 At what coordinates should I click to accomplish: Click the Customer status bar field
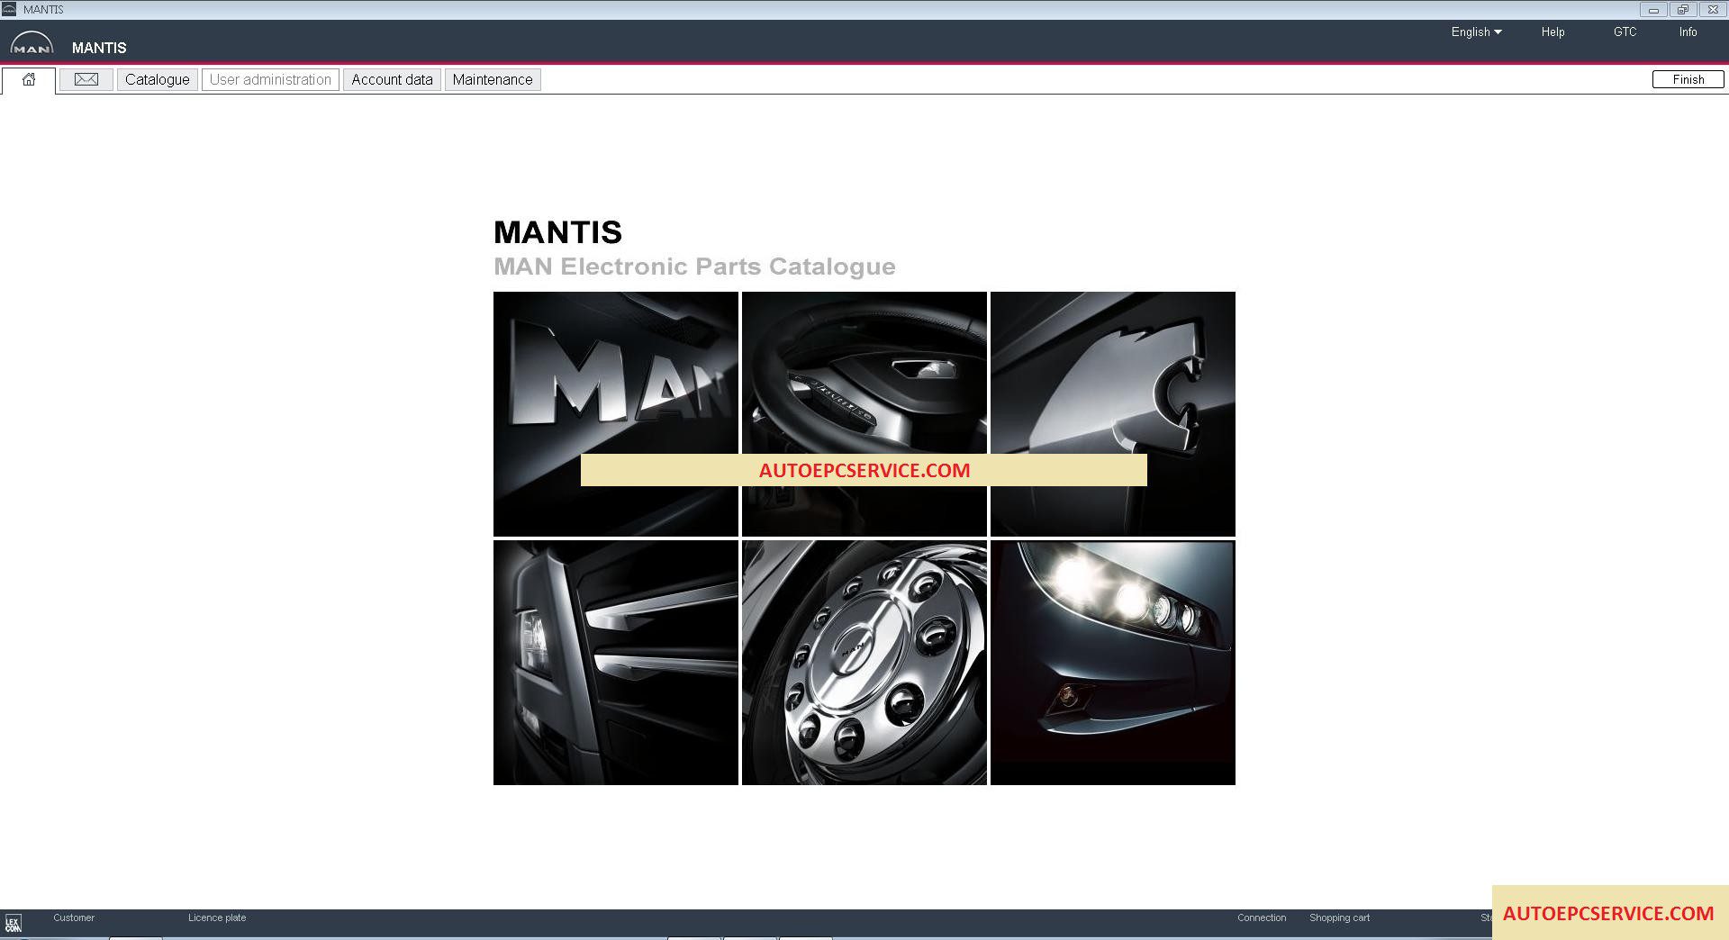[74, 917]
